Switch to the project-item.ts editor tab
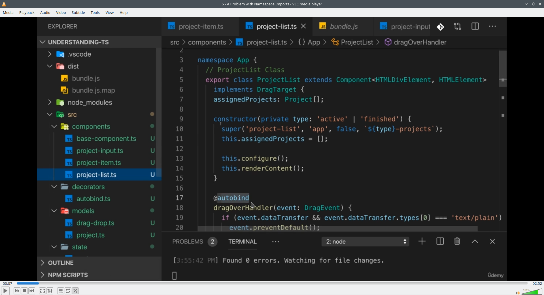 200,26
